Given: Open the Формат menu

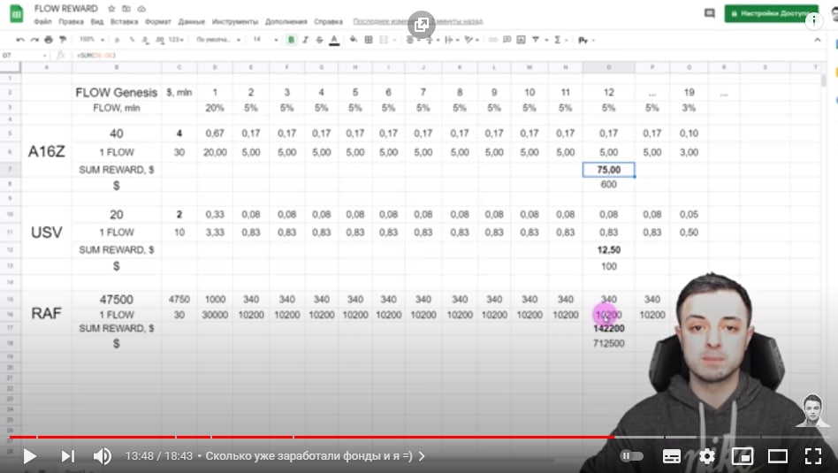Looking at the screenshot, I should coord(158,21).
